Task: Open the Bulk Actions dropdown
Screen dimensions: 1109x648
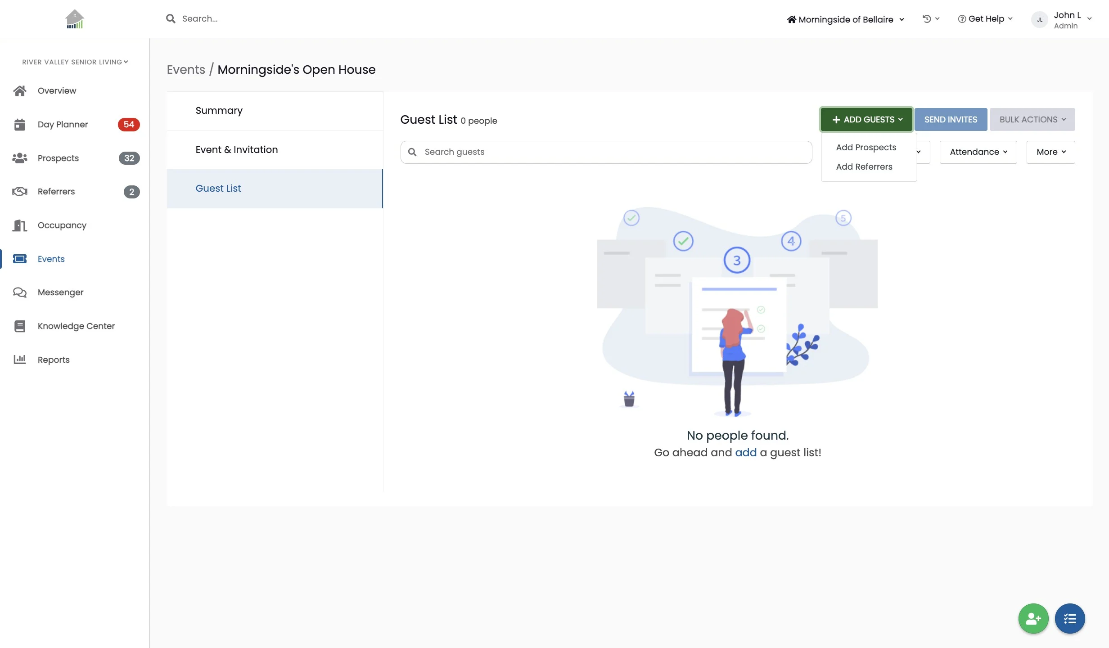Action: coord(1032,120)
